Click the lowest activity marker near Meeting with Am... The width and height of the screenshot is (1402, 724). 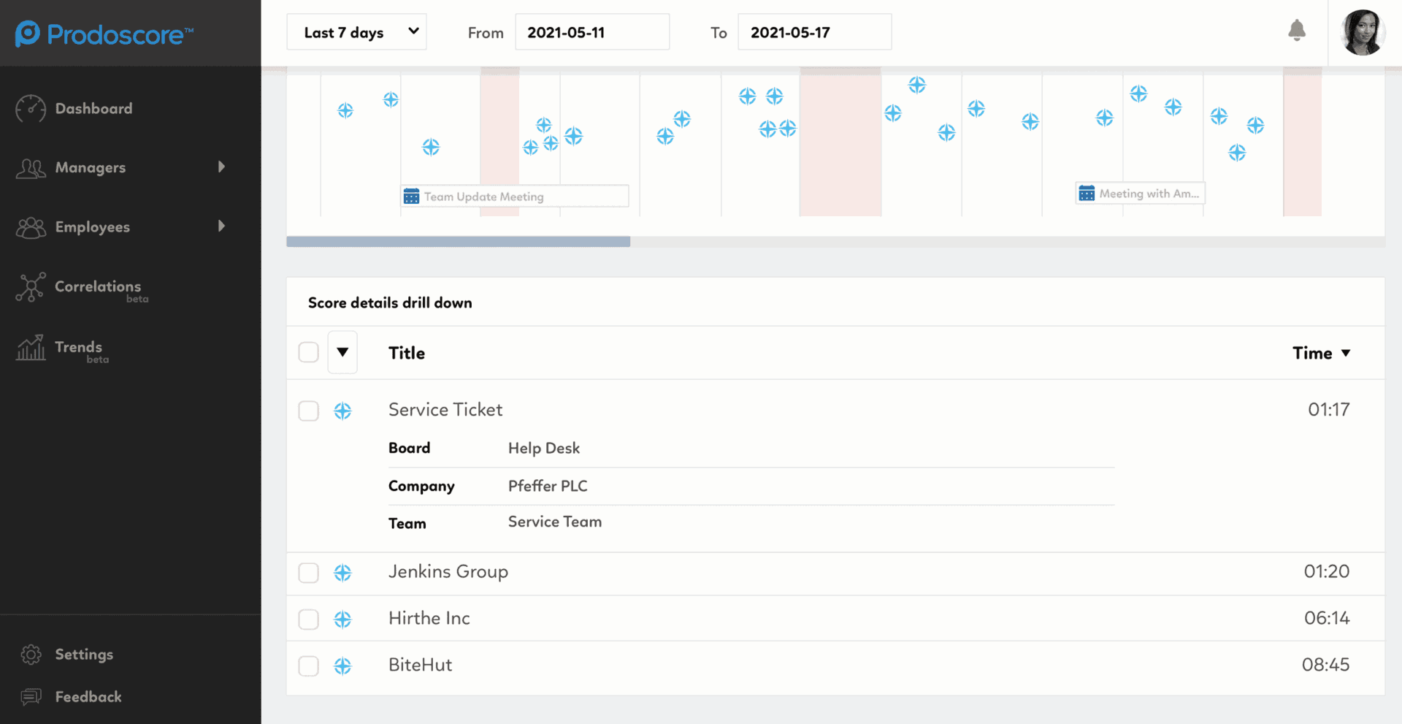(x=1237, y=153)
